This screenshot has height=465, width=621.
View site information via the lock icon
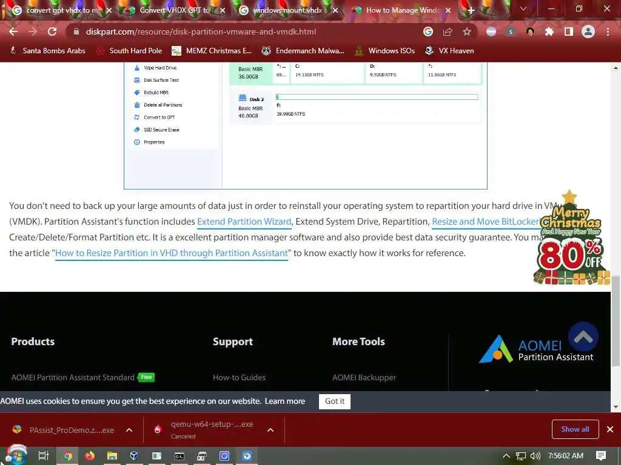click(76, 31)
